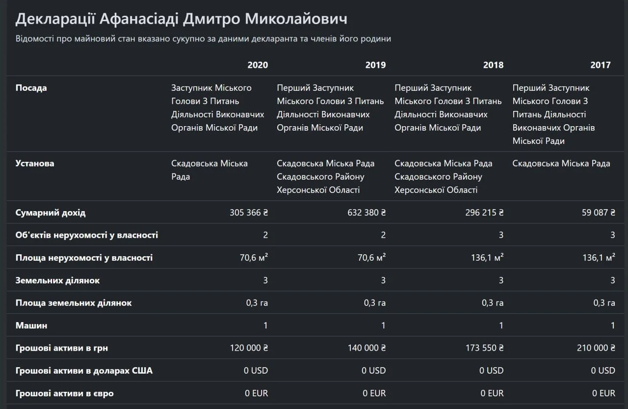The width and height of the screenshot is (628, 409).
Task: Click the "Об'єктів нерухомості у власності" label
Action: point(87,235)
